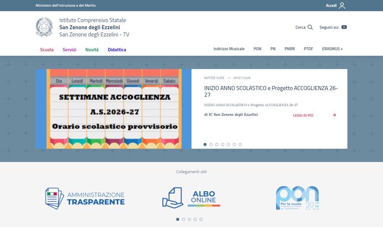The height and width of the screenshot is (239, 383).
Task: Select third Collegamenti utili carousel dot
Action: [x=189, y=219]
